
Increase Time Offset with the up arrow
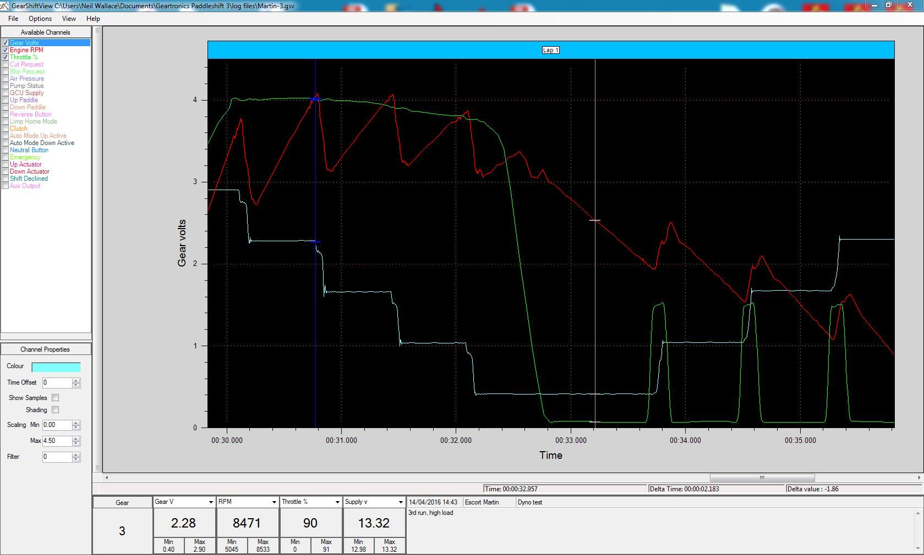[76, 380]
